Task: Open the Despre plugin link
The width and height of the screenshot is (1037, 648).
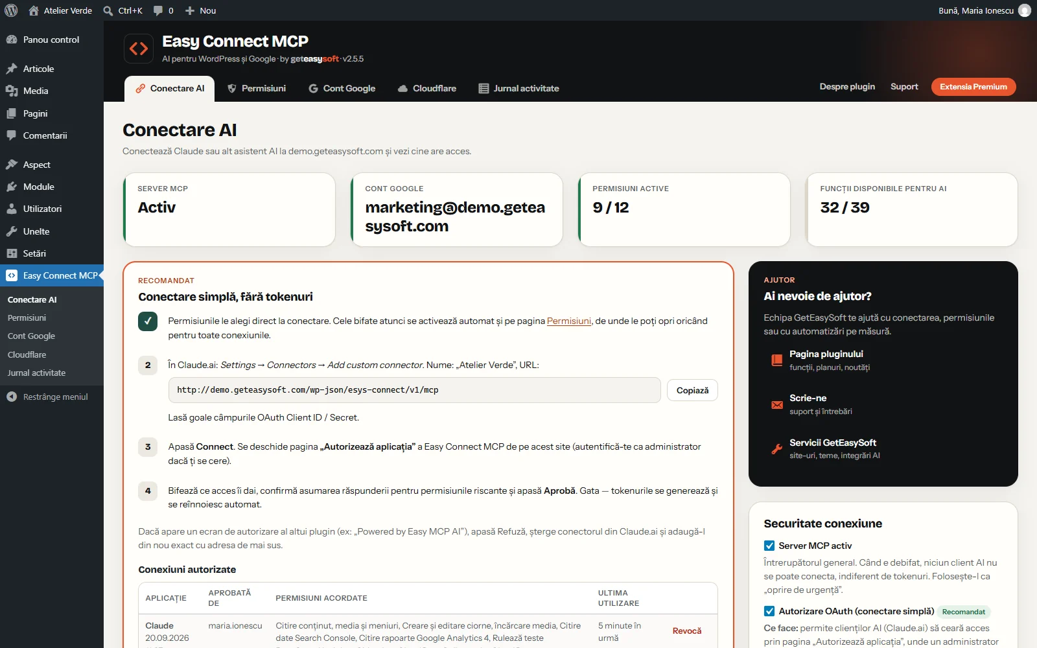Action: tap(847, 87)
